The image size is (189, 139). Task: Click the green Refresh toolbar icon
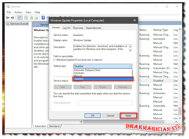32,18
